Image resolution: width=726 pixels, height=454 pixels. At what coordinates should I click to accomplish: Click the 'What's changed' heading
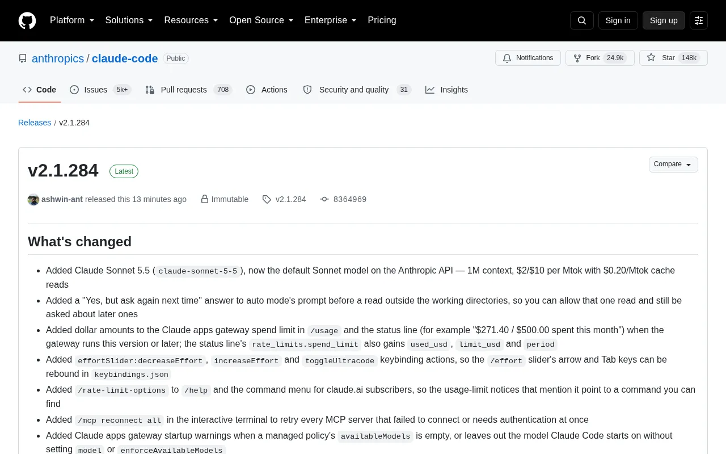[79, 242]
